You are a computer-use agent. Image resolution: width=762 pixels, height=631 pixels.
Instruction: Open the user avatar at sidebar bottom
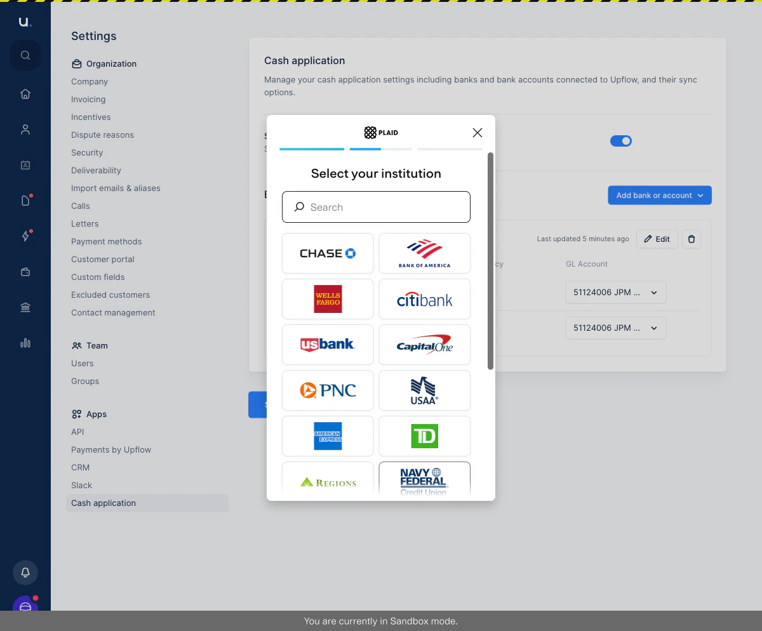coord(25,604)
